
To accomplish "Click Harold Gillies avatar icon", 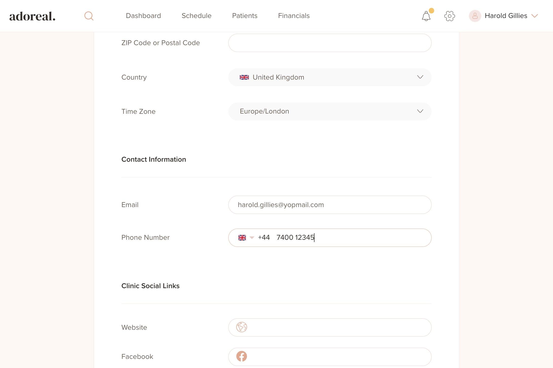I will point(475,16).
